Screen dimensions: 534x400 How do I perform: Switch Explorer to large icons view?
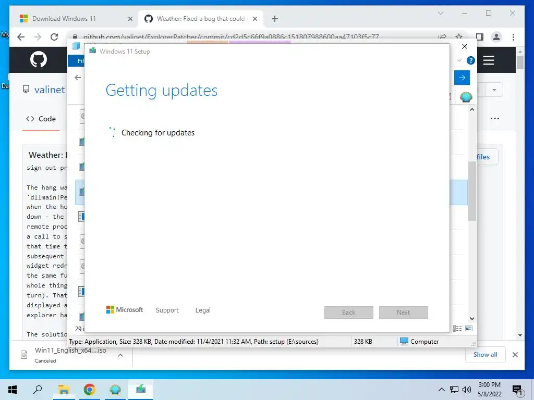pos(469,328)
